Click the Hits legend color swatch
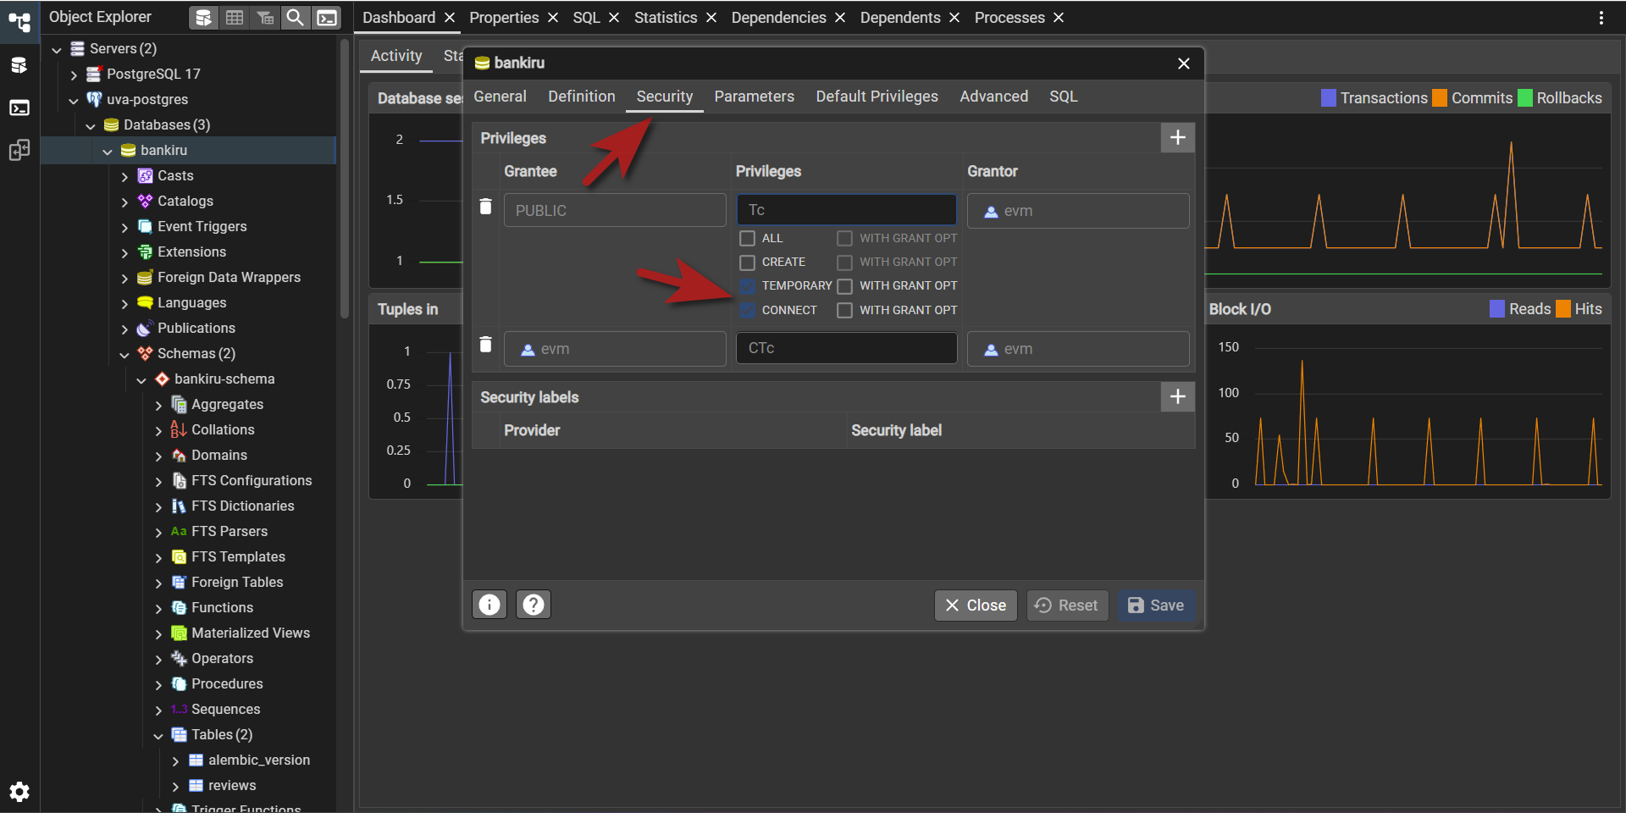 pos(1563,309)
